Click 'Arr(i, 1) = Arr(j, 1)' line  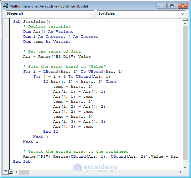click(79, 91)
